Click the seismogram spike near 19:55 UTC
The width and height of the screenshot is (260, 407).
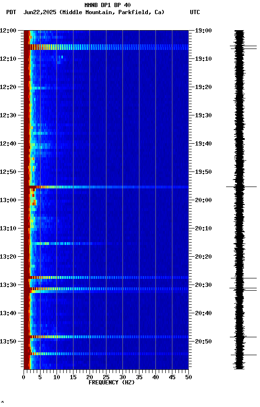pos(241,187)
